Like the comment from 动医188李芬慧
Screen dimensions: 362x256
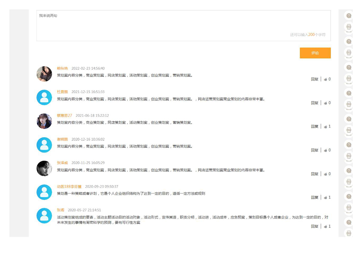point(326,198)
